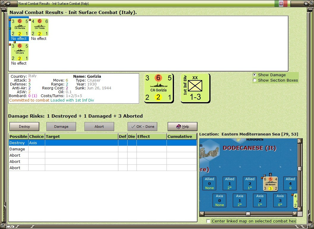314x229 pixels.
Task: Click the Axis 3 section box
Action: point(280,200)
